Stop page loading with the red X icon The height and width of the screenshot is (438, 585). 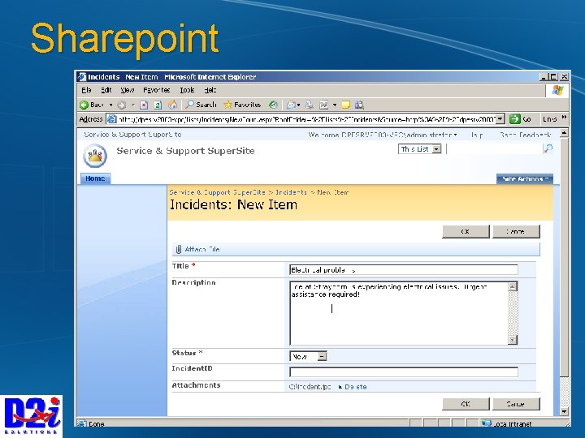pyautogui.click(x=144, y=105)
